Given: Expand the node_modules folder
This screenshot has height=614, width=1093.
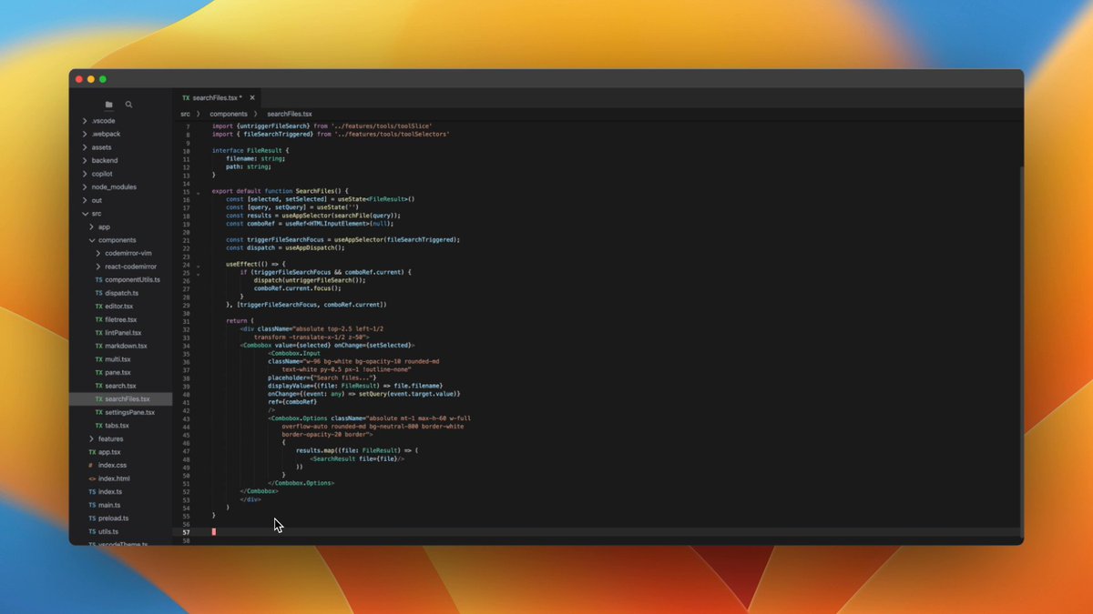Looking at the screenshot, I should point(85,186).
